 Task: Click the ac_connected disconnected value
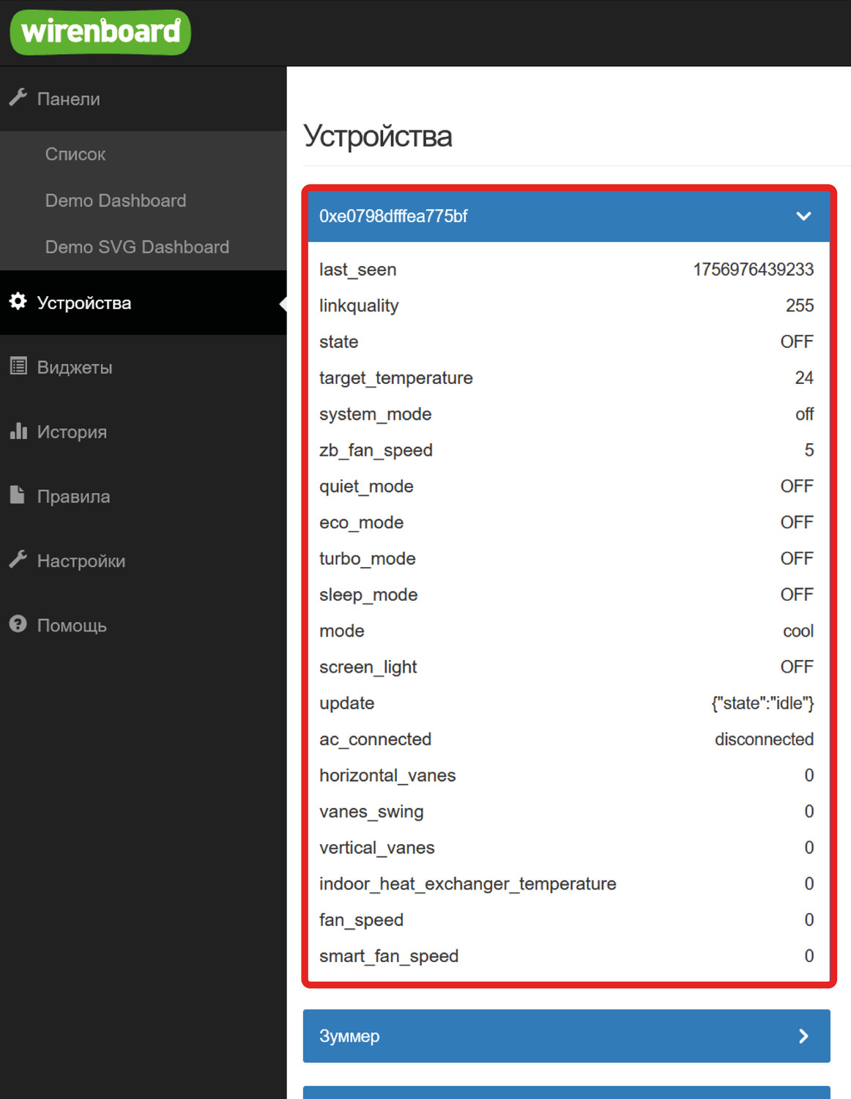(764, 739)
